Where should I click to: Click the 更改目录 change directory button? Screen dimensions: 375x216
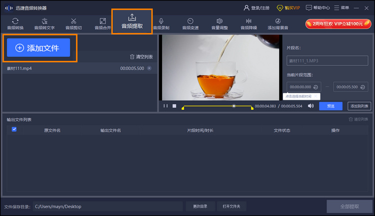pos(200,207)
